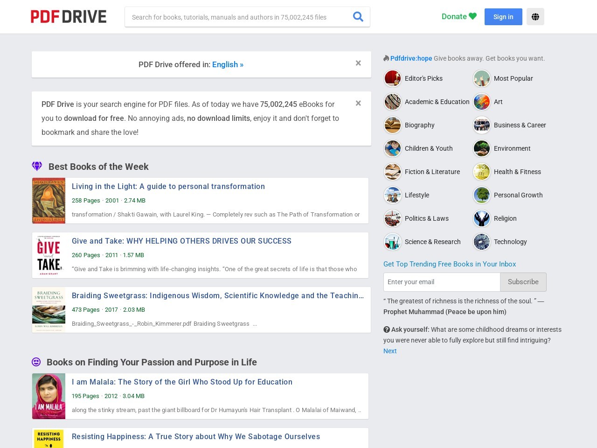Open the Most Popular text link
The height and width of the screenshot is (448, 597).
(513, 78)
